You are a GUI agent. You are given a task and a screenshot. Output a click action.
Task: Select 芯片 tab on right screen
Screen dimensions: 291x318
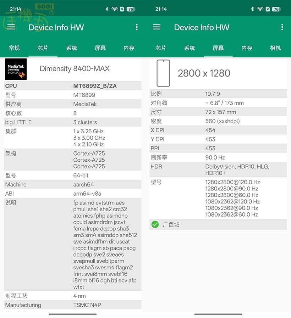tap(161, 48)
